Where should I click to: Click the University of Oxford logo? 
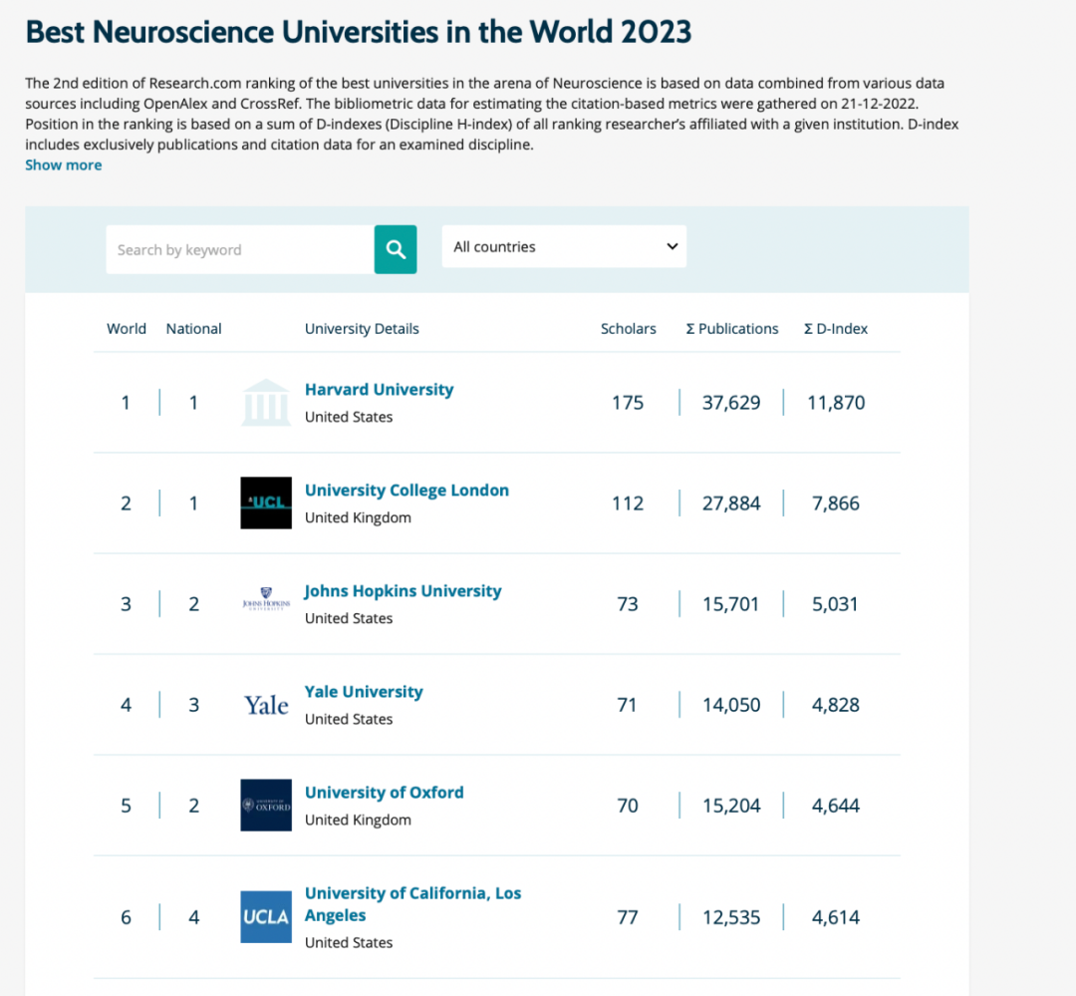tap(266, 805)
